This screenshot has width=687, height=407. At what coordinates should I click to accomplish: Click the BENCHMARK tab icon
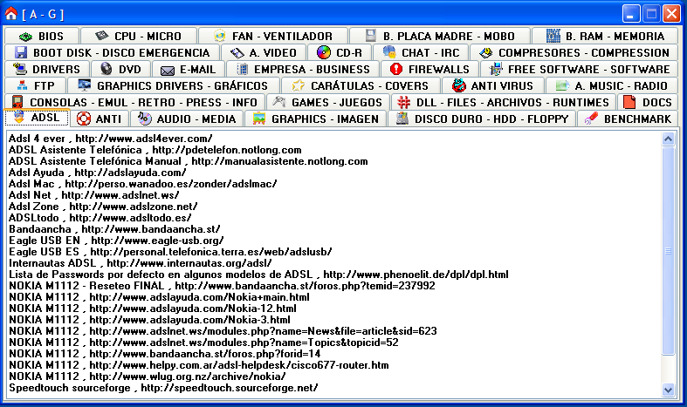(592, 119)
